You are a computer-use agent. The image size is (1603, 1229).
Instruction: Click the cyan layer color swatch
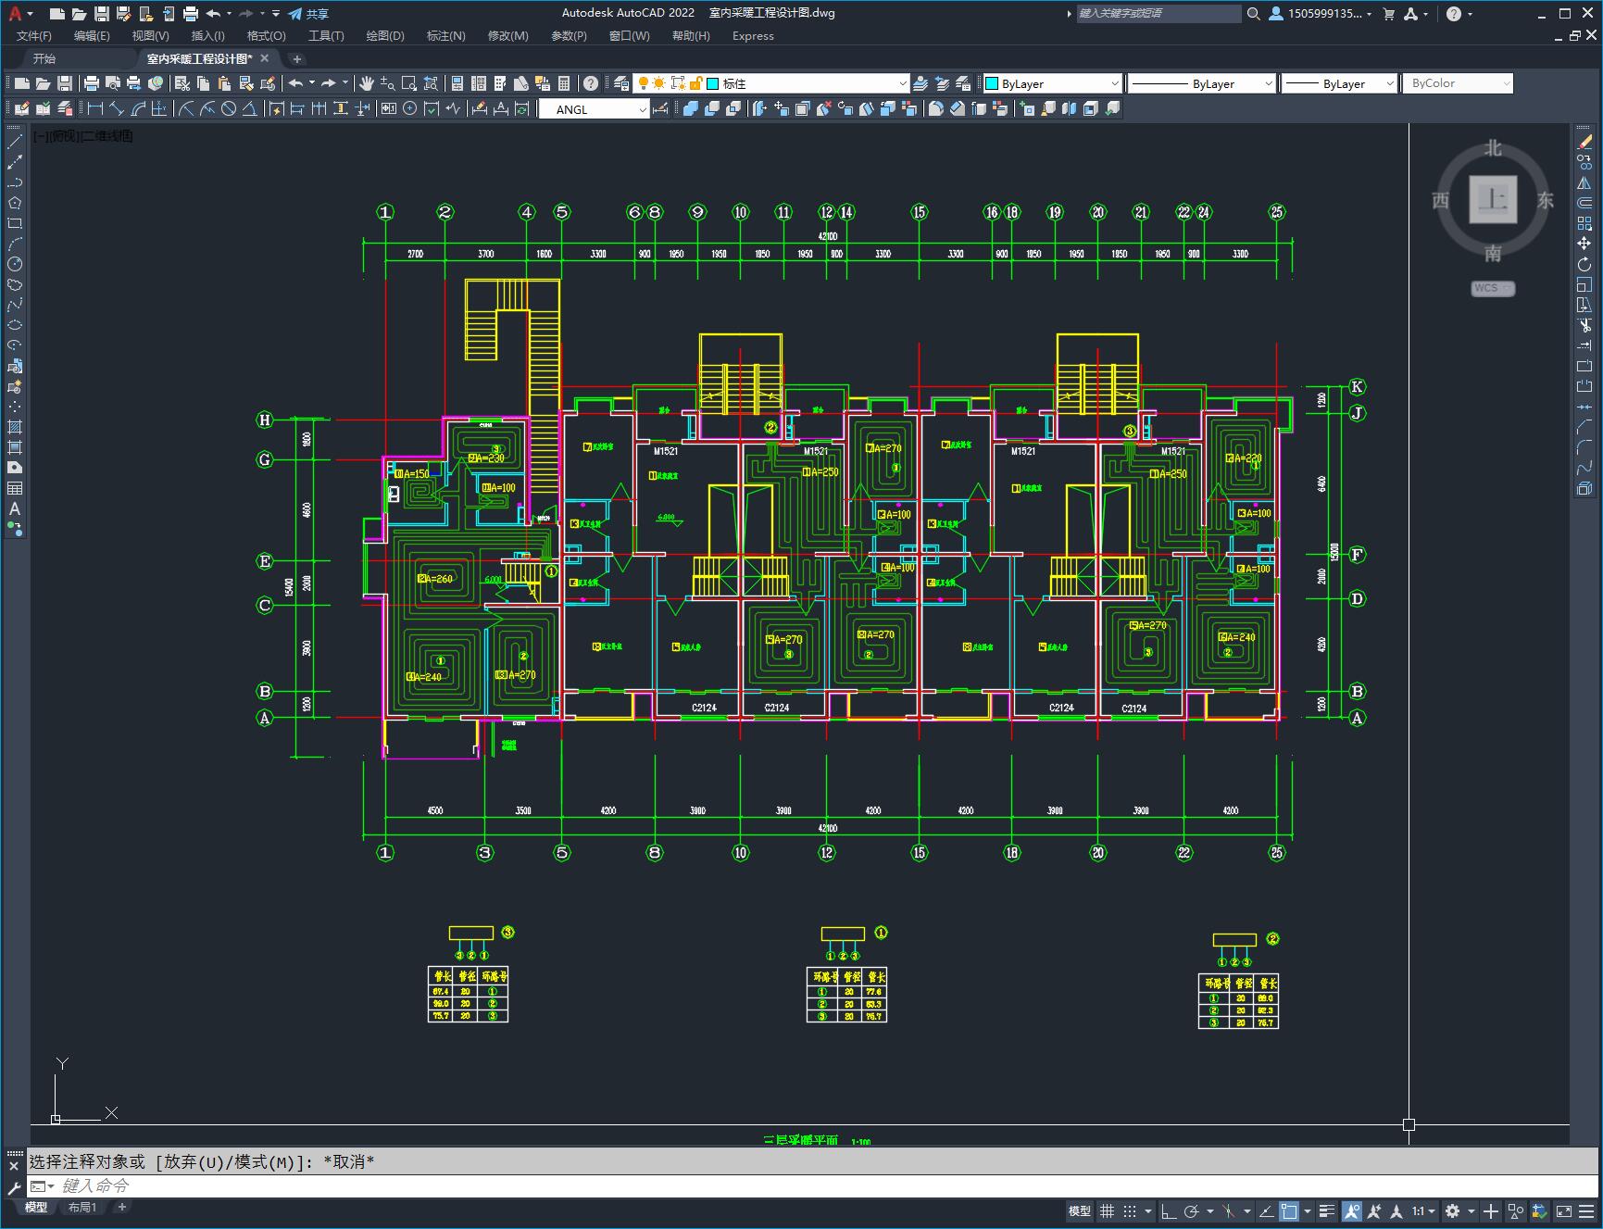[713, 83]
